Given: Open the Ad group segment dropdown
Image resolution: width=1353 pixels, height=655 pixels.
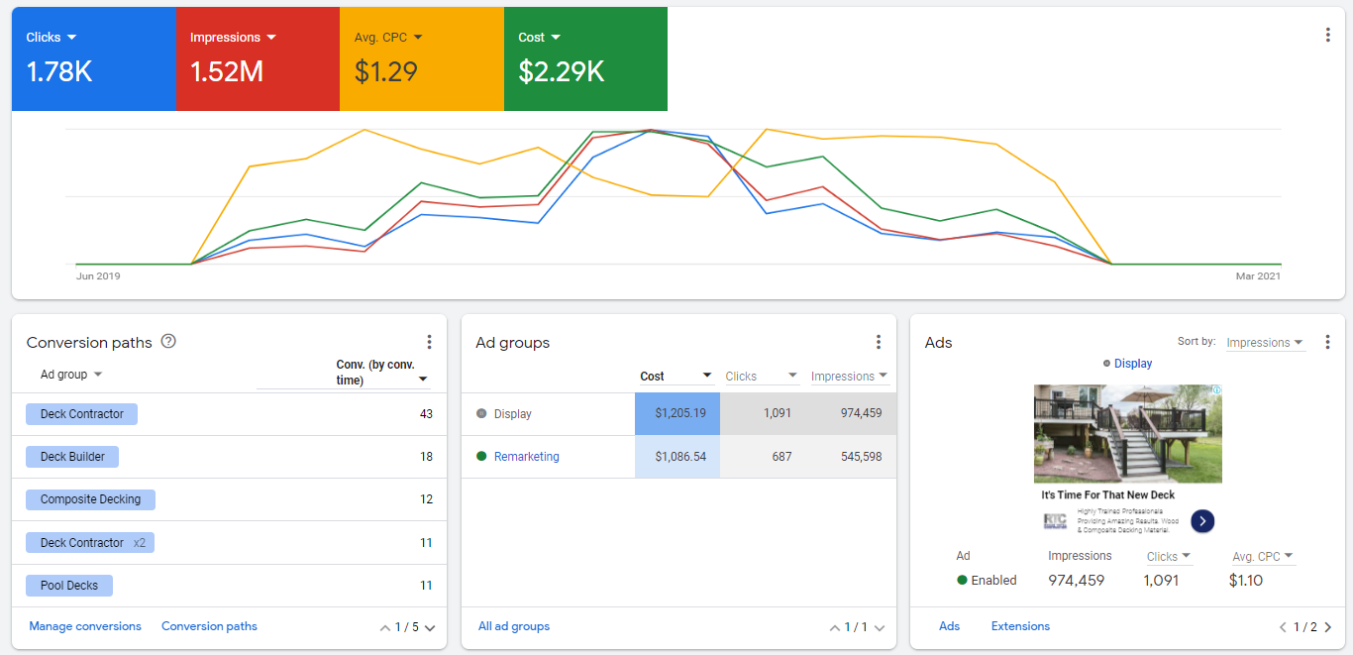Looking at the screenshot, I should click(71, 375).
